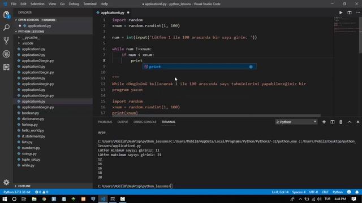Accept the print autocomplete suggestion
This screenshot has height=203, width=362.
click(x=199, y=67)
